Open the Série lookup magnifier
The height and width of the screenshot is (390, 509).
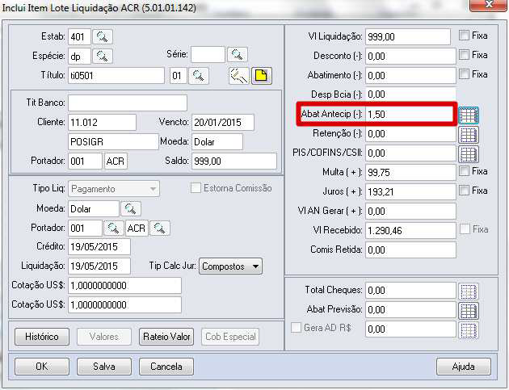[238, 55]
